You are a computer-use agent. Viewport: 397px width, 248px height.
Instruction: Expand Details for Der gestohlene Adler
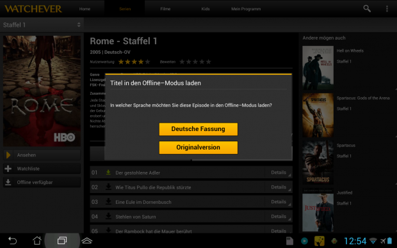click(279, 173)
